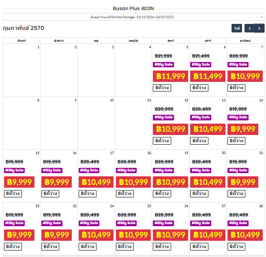Screen dimensions: 266x257
Task: Select the ฿11,999 price on day 5
Action: pos(170,76)
